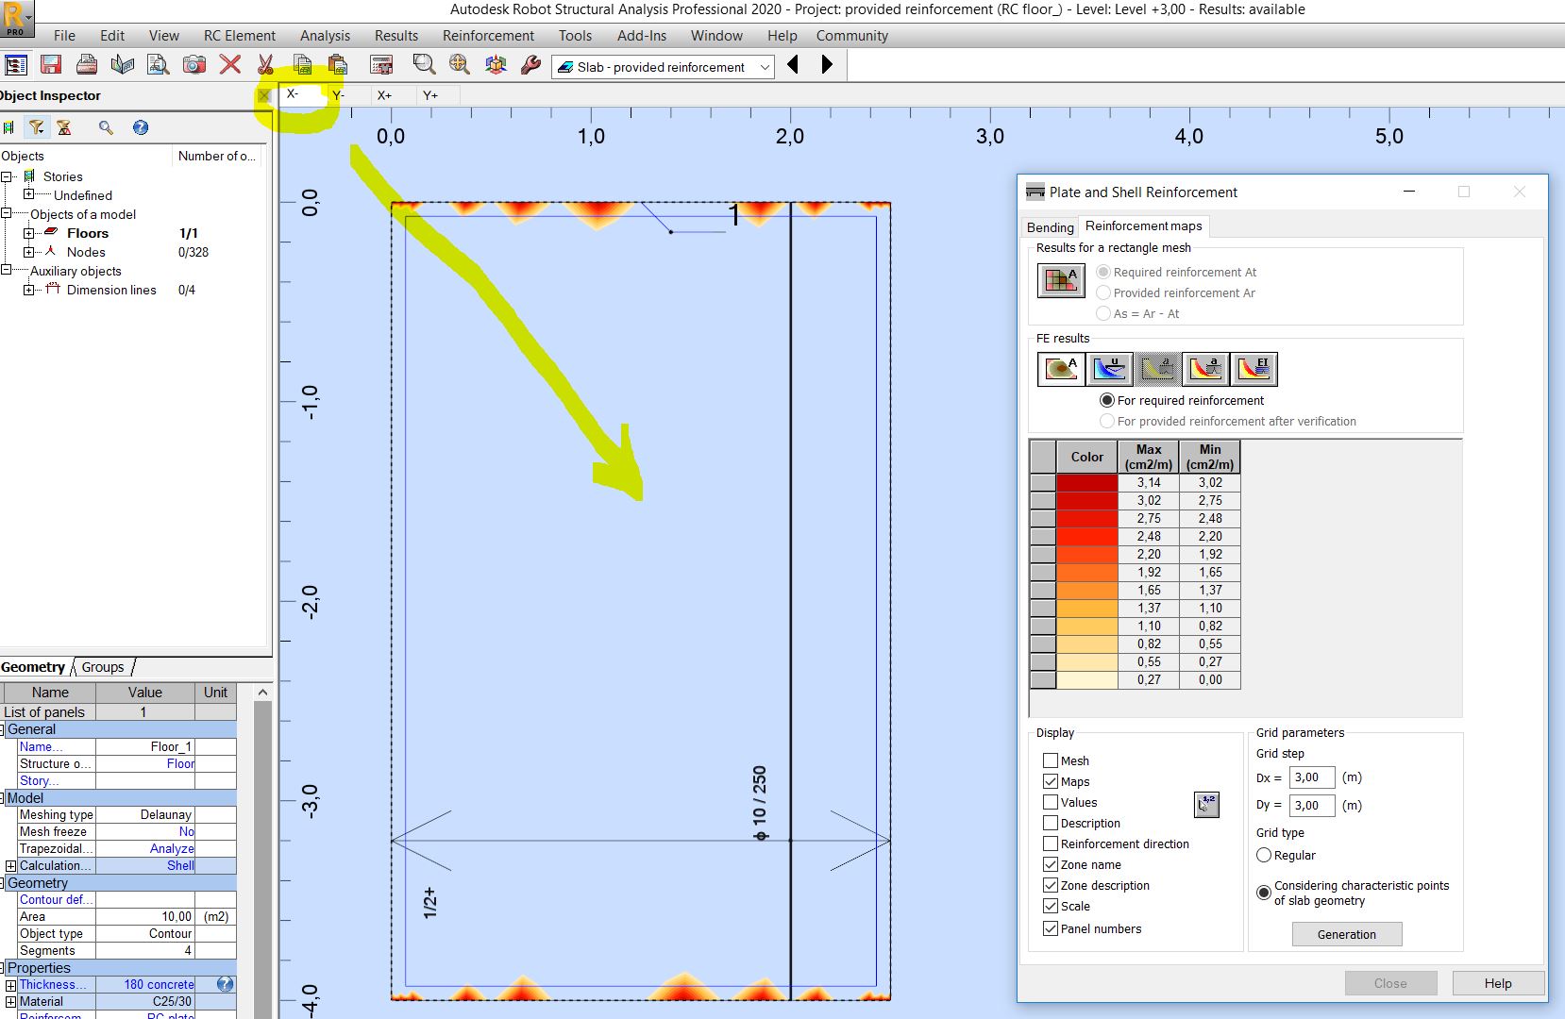Click the filter icon in Object Inspector
This screenshot has width=1565, height=1019.
coord(38,127)
